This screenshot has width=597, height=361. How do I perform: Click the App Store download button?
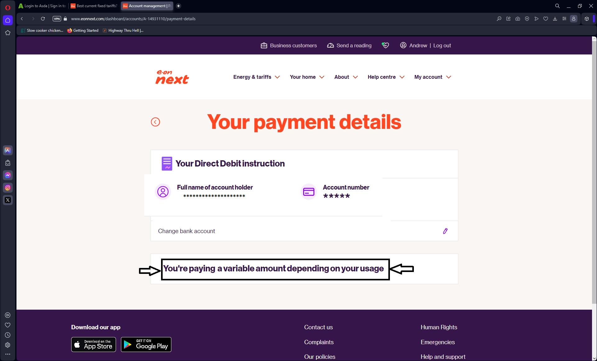(x=93, y=345)
